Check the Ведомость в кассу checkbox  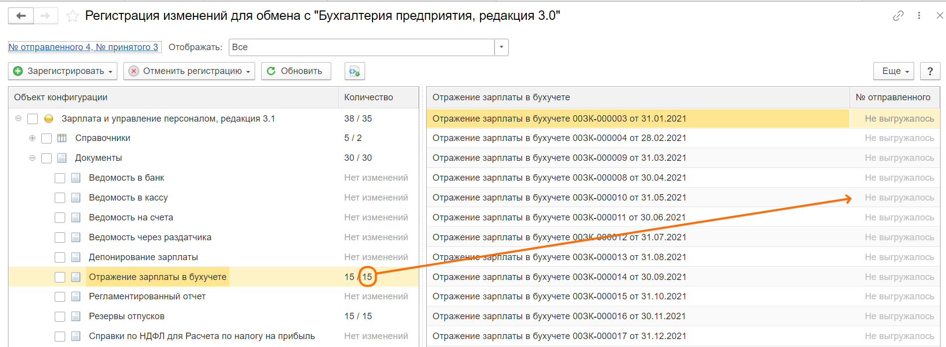[60, 198]
